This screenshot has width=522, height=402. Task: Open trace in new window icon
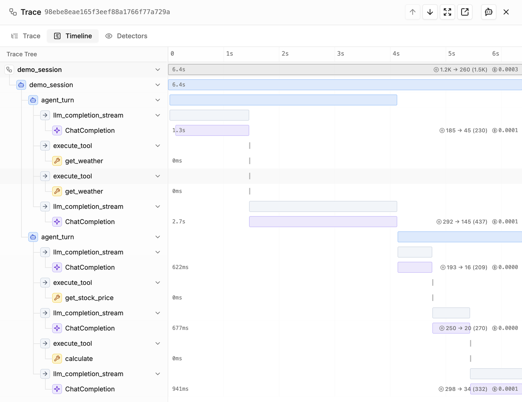coord(465,12)
